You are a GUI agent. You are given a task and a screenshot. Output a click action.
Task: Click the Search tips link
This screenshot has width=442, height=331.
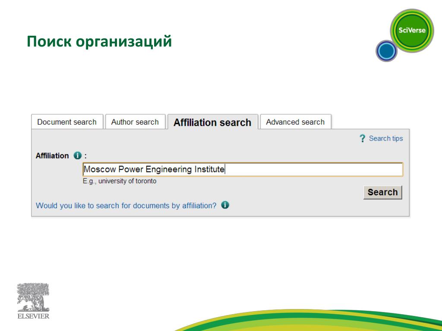pos(386,138)
